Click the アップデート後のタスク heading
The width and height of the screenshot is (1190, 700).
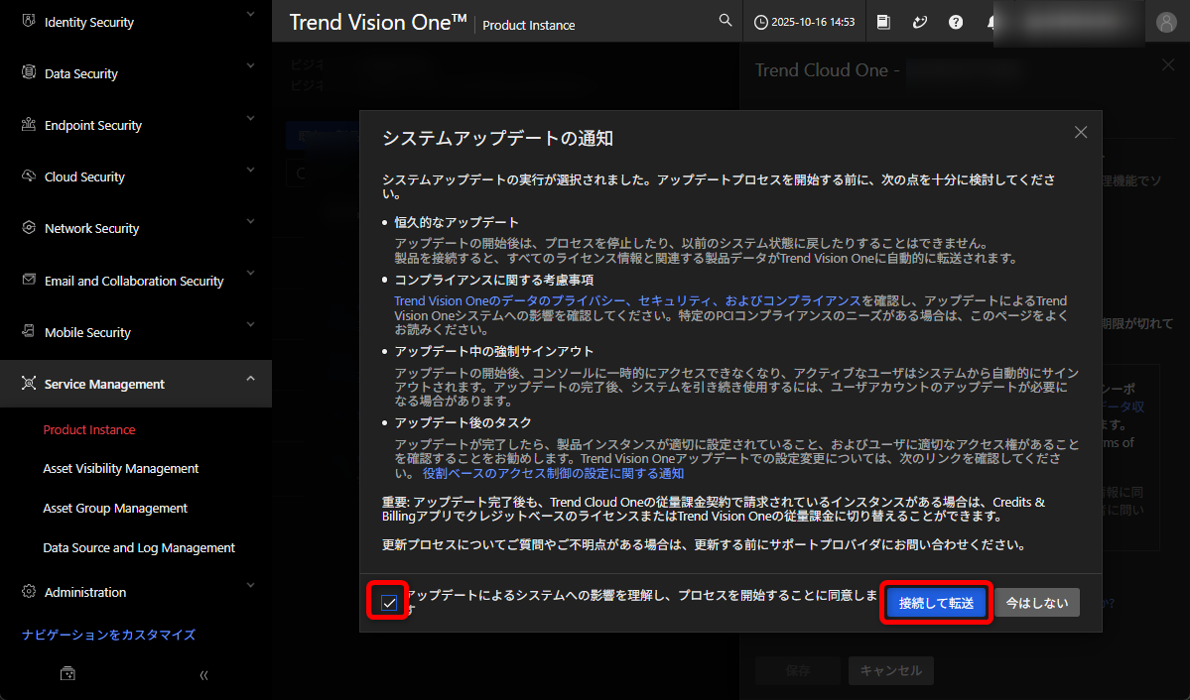[x=463, y=422]
